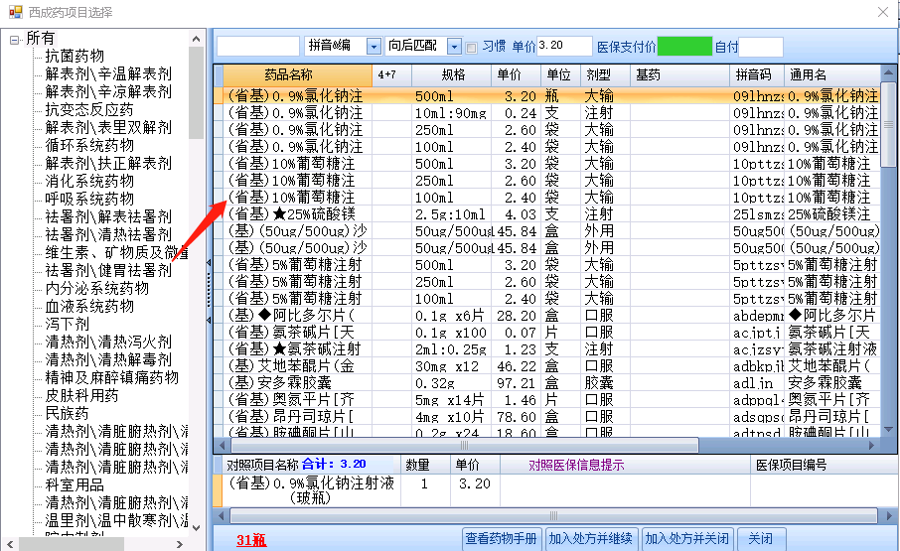The width and height of the screenshot is (900, 551).
Task: Click the drug table vertical scrollbar up arrow
Action: (888, 72)
